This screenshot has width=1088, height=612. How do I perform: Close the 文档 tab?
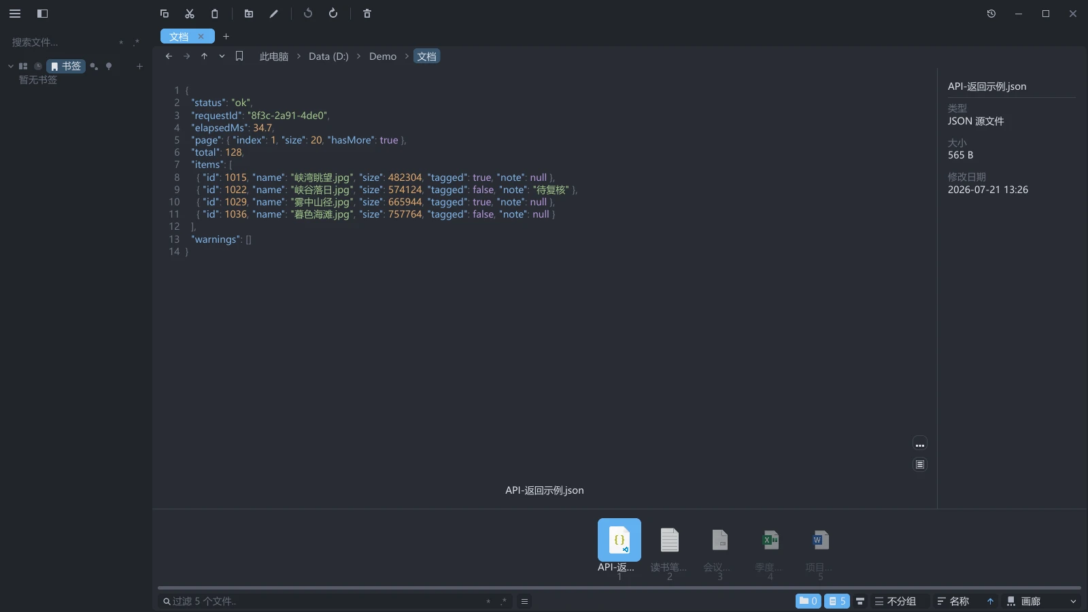pyautogui.click(x=201, y=37)
